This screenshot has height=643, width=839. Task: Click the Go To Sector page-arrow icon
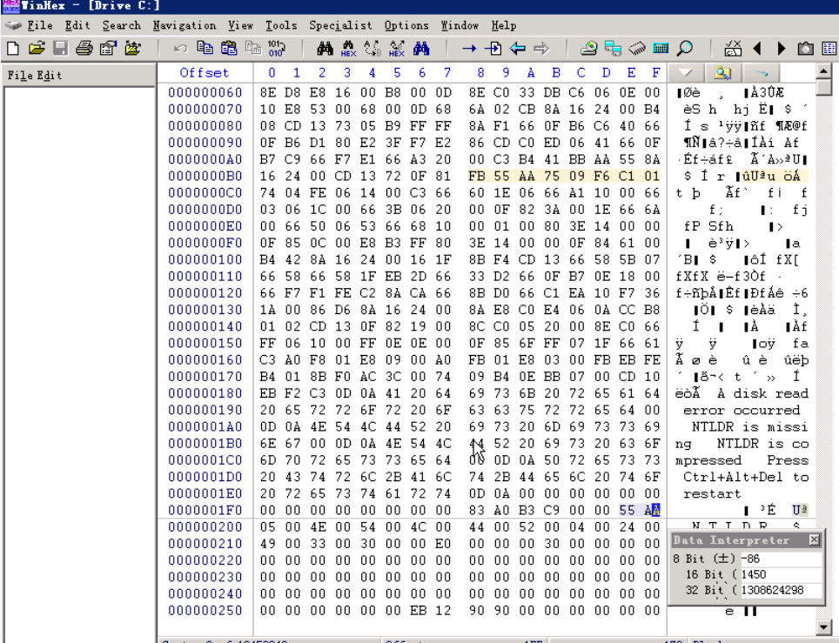point(493,49)
